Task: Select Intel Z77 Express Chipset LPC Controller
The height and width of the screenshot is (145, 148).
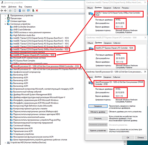Action: [34, 55]
